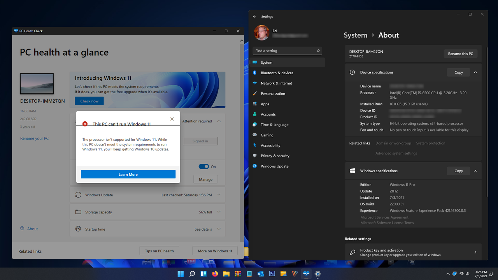Screen dimensions: 498x280
Task: Click the desktop thumbnail in PC Health Check
Action: pos(37,84)
